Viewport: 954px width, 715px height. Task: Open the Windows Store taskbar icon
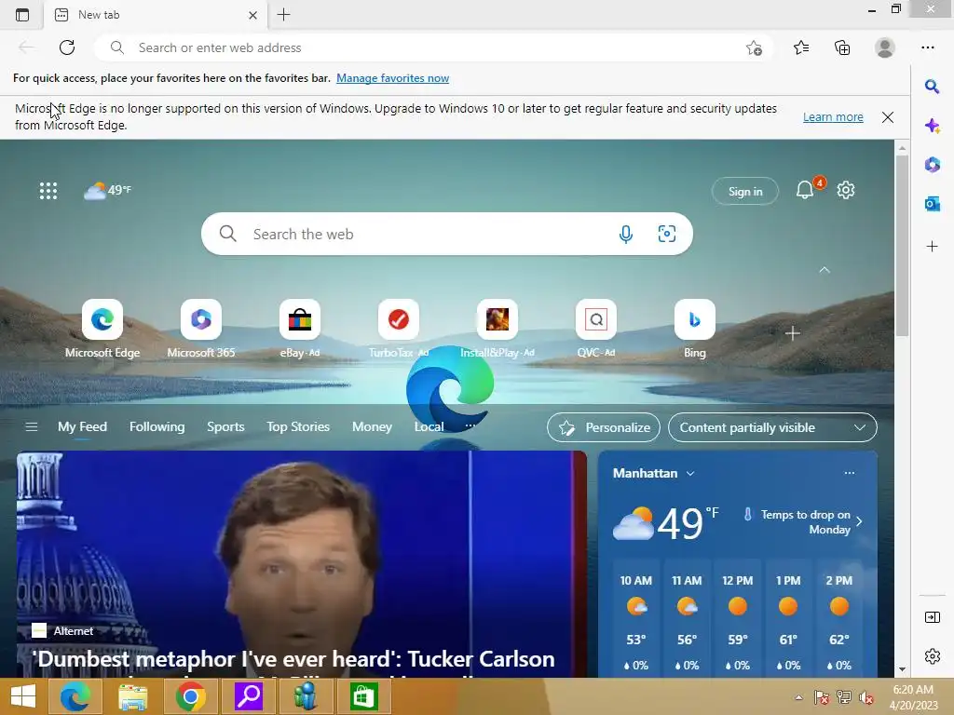click(x=364, y=696)
